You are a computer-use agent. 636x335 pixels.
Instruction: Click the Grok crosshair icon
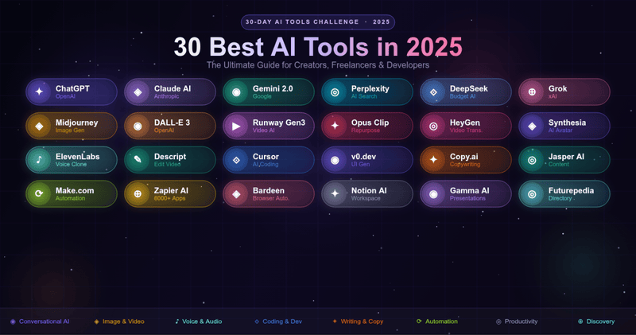click(532, 92)
